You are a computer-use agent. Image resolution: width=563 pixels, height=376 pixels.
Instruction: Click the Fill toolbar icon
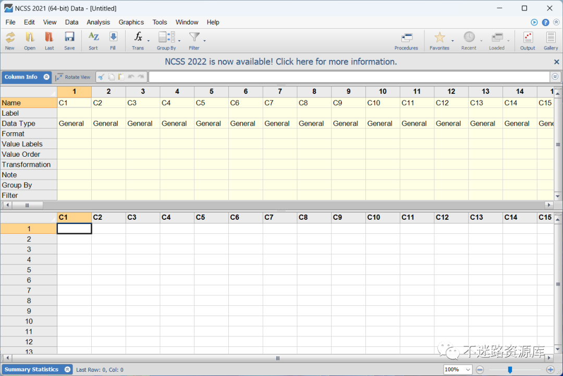point(113,41)
